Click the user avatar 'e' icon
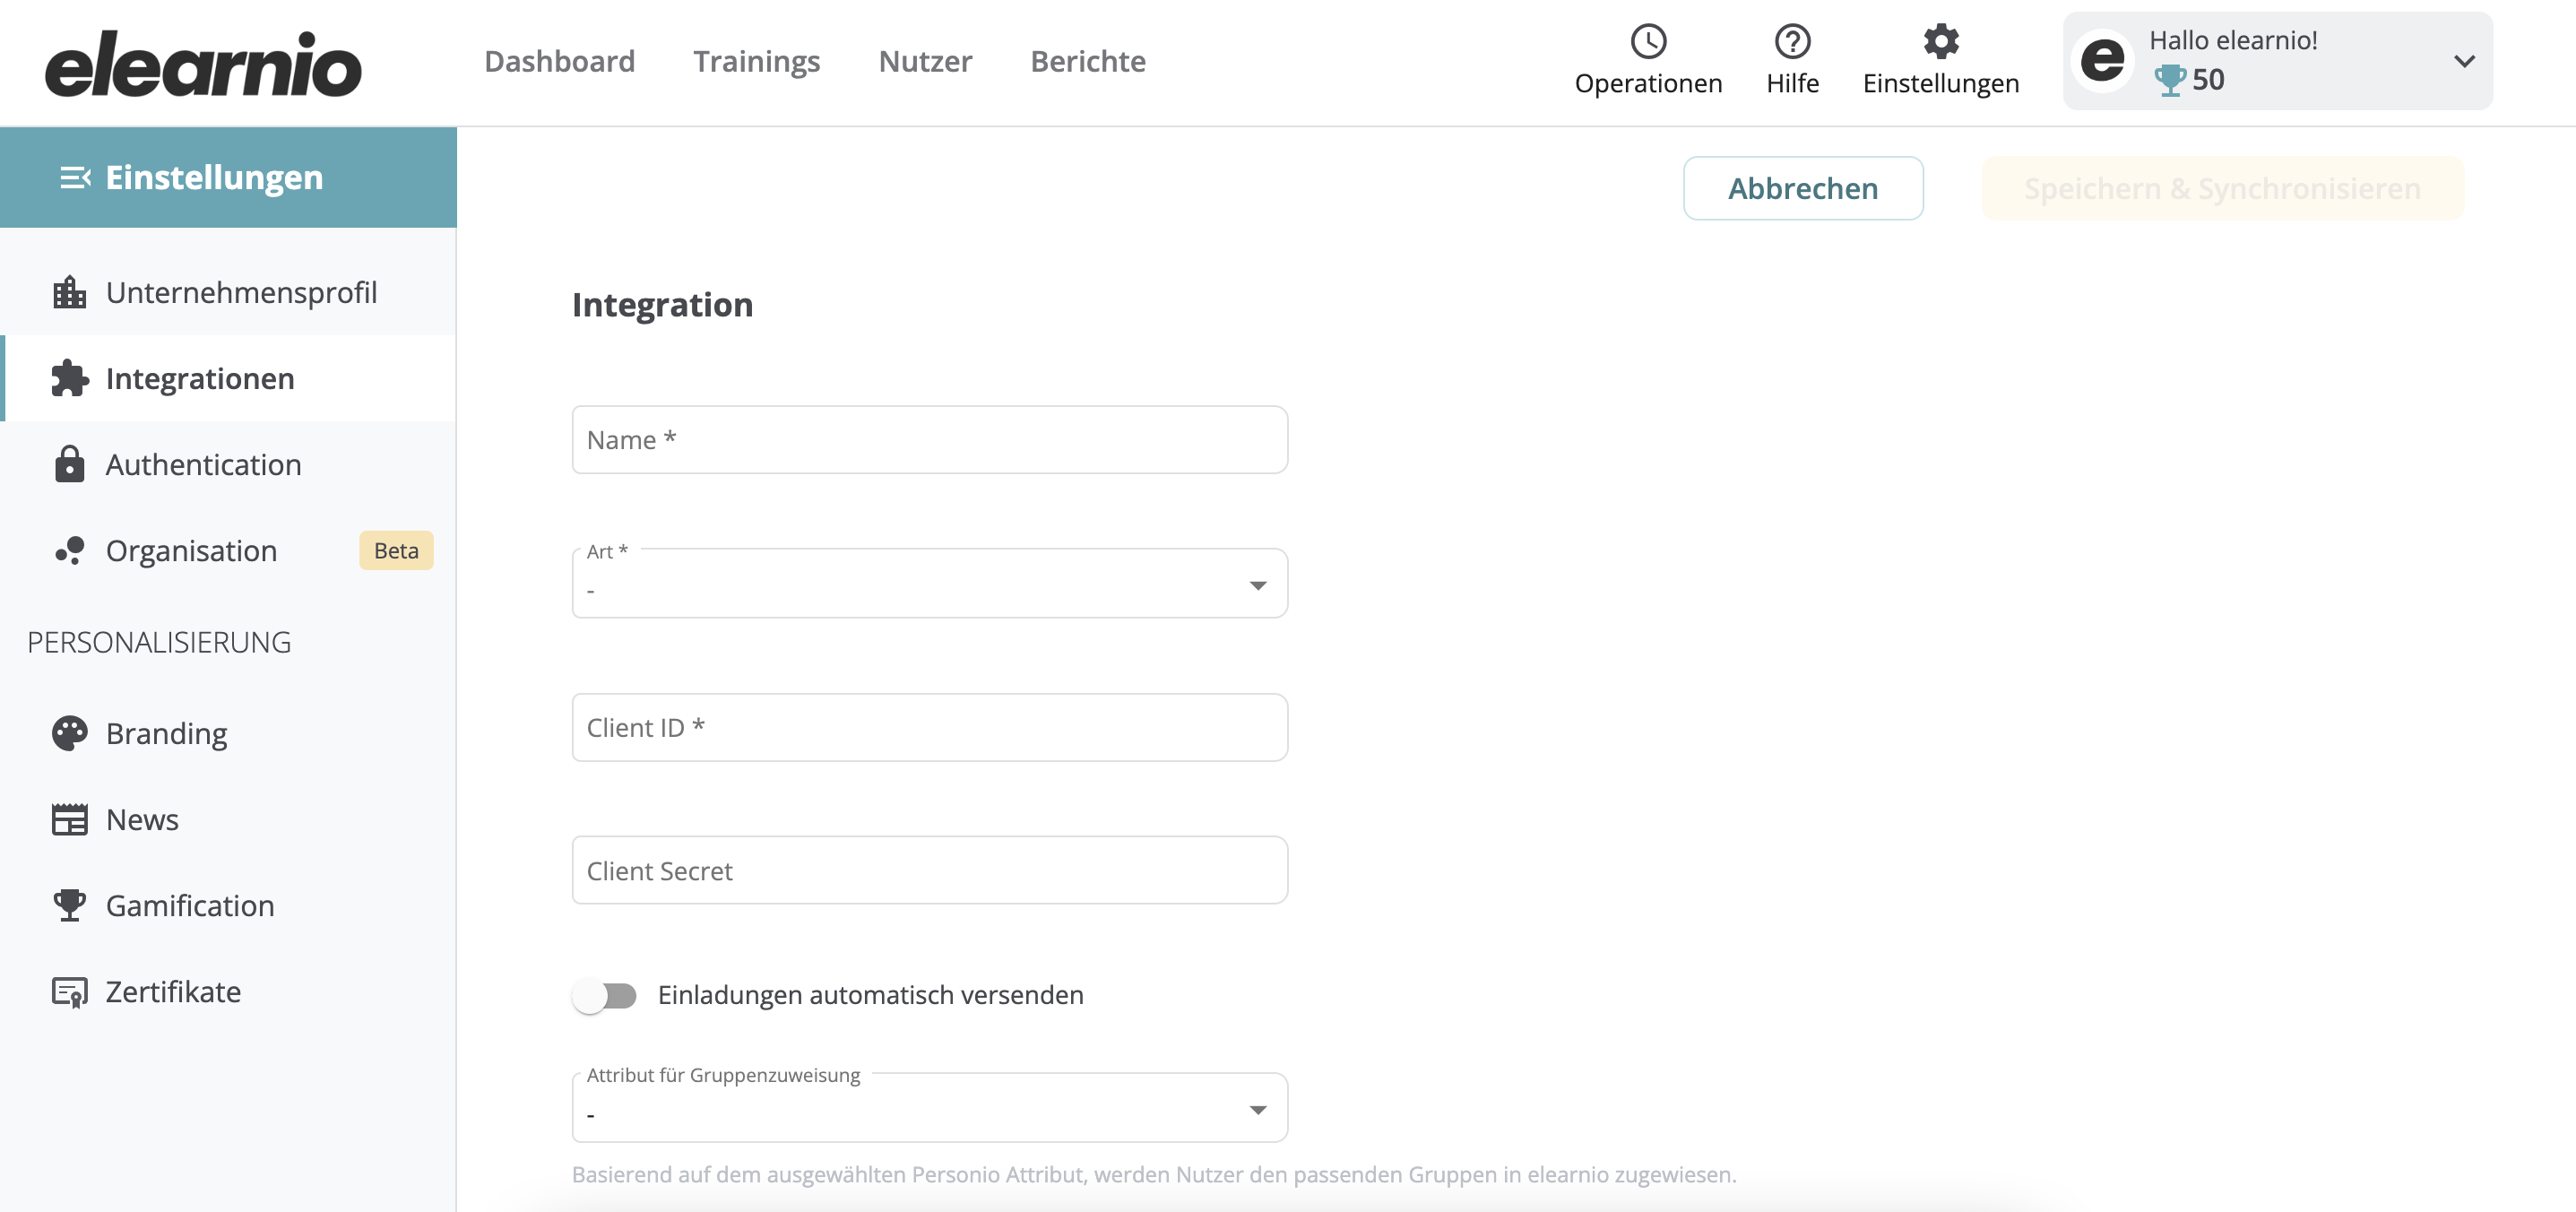The width and height of the screenshot is (2576, 1212). click(x=2102, y=61)
